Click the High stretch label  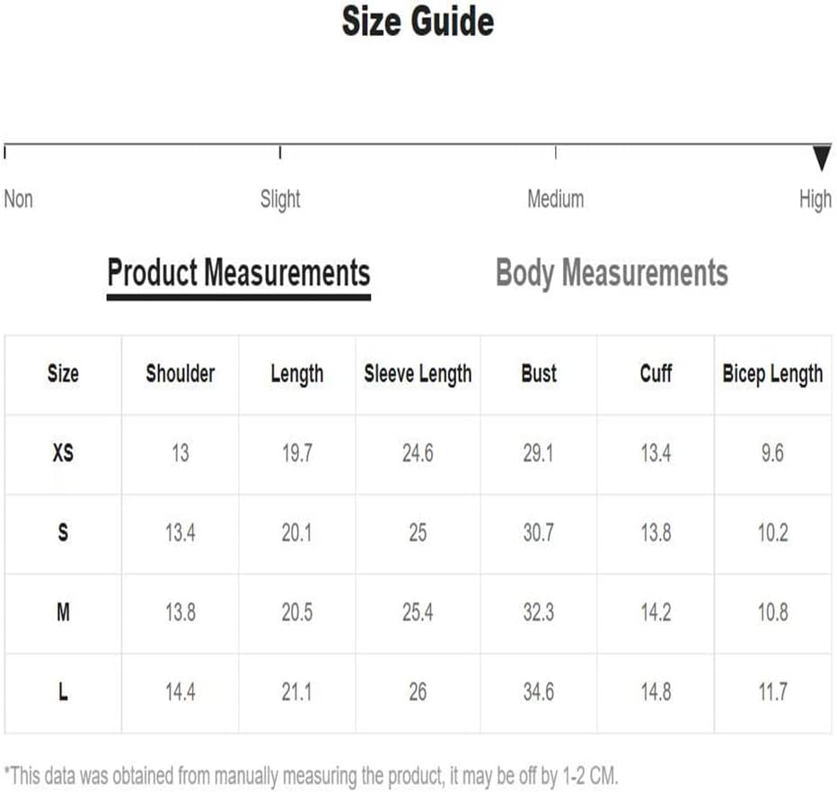pos(815,199)
